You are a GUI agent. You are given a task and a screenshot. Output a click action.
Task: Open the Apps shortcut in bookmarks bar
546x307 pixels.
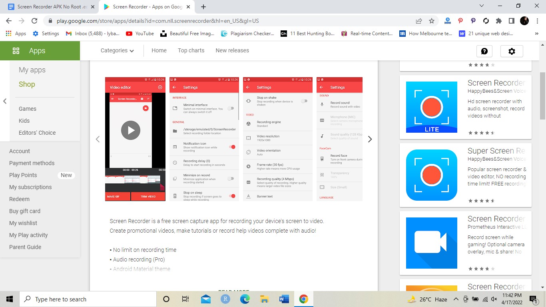pyautogui.click(x=16, y=34)
